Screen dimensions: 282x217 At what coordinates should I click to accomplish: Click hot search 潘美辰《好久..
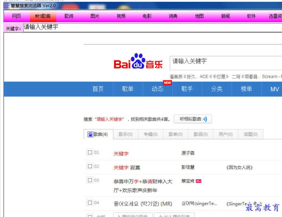tap(183, 77)
